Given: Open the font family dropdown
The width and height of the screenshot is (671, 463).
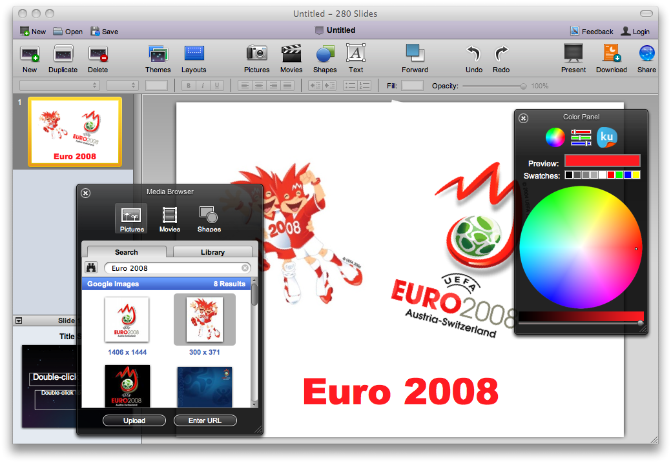Looking at the screenshot, I should [x=59, y=85].
